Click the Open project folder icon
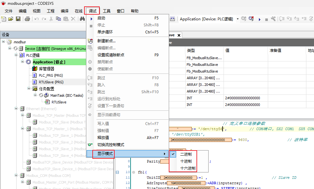Viewport: 314px width, 189px height. [x=11, y=19]
